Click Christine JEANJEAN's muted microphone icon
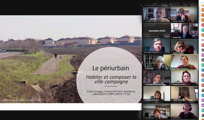Image resolution: width=204 pixels, height=120 pixels. coord(172,21)
